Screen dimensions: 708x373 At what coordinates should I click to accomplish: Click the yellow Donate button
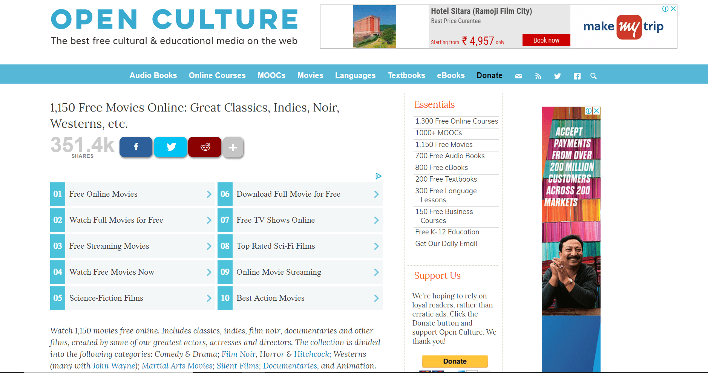click(x=455, y=361)
